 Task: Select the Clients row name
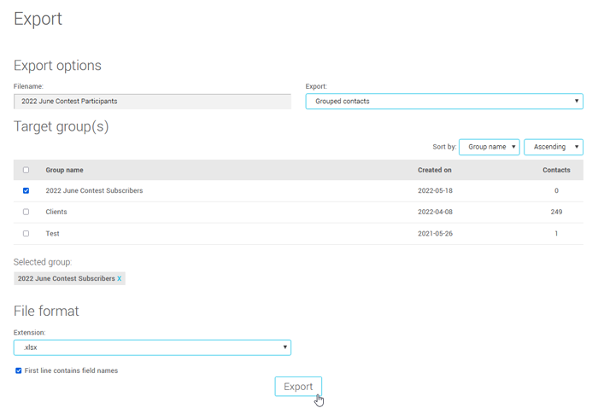click(56, 212)
